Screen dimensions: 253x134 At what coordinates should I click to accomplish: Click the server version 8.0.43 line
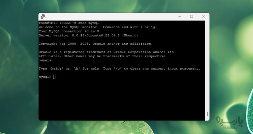click(x=88, y=36)
